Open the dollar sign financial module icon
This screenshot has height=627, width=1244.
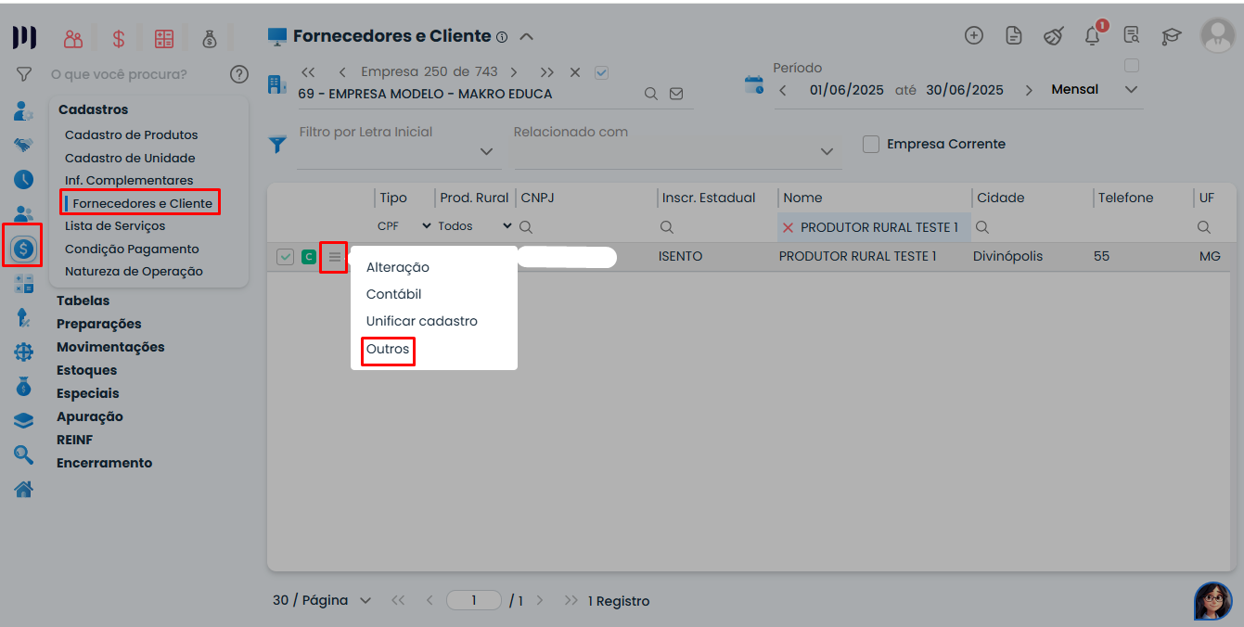119,38
